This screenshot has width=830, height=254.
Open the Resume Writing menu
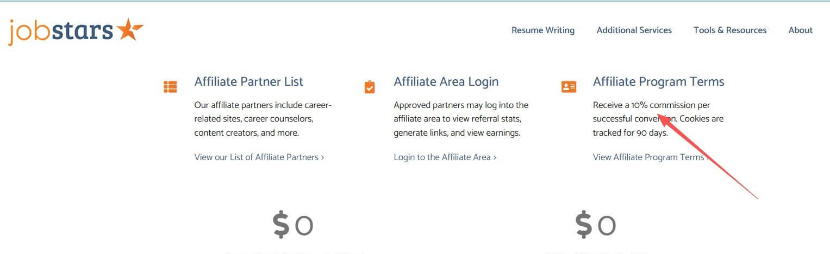543,30
